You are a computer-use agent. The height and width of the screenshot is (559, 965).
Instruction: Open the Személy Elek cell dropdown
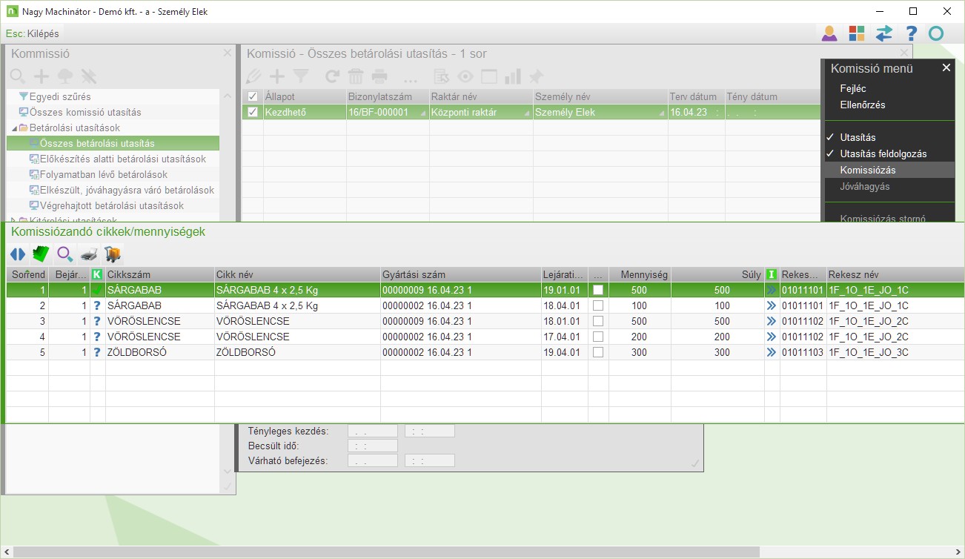pyautogui.click(x=662, y=113)
